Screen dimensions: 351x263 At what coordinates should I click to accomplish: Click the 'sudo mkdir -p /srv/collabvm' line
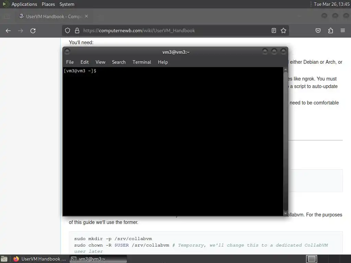pos(113,239)
